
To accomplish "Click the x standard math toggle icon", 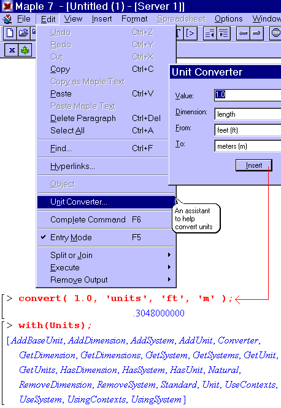I will tap(12, 50).
